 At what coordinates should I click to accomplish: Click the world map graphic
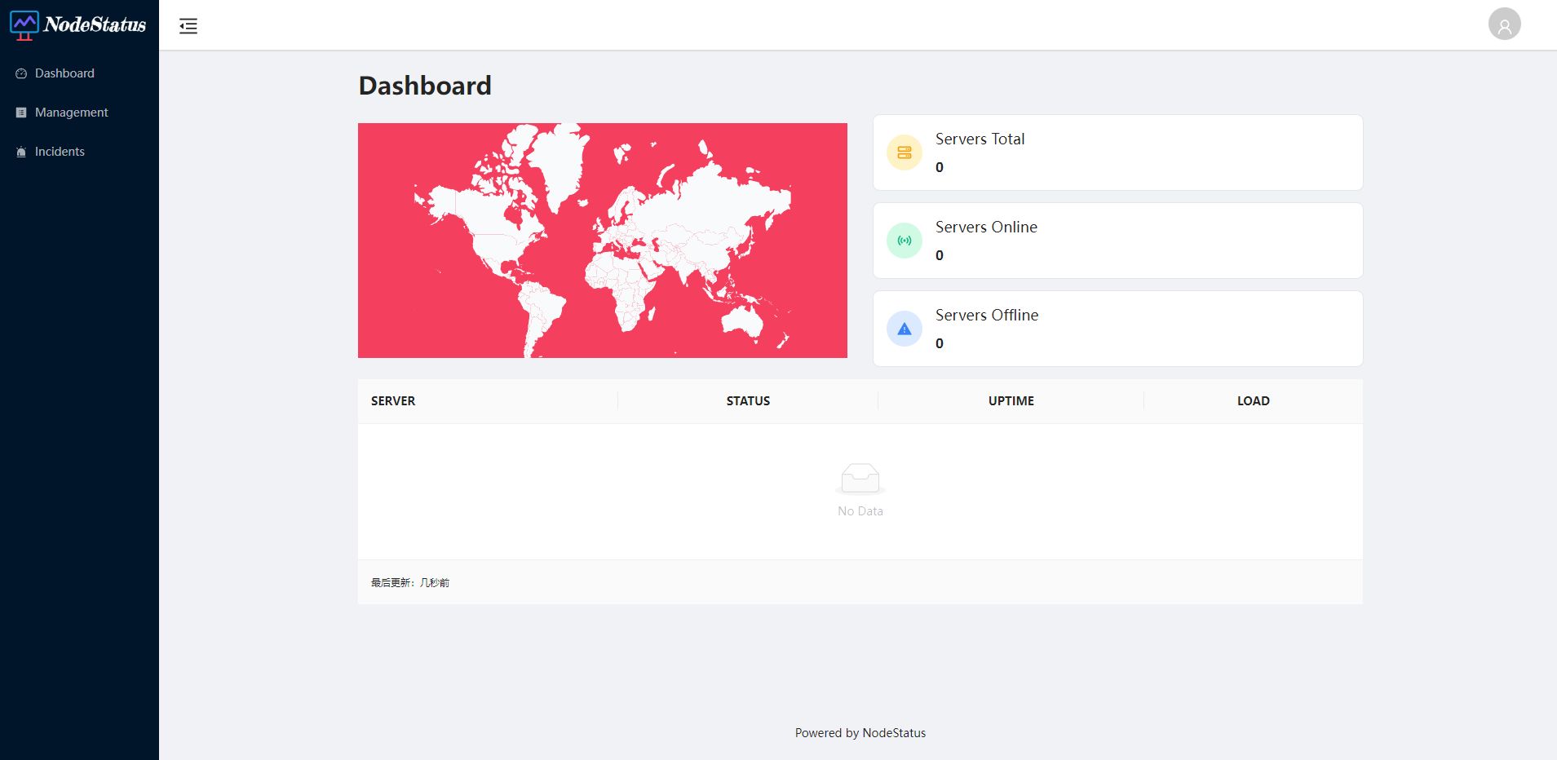603,241
